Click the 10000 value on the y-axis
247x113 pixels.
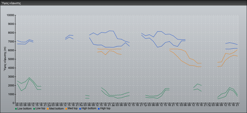point(10,15)
